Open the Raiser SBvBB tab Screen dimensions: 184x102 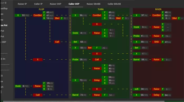coord(94,4)
